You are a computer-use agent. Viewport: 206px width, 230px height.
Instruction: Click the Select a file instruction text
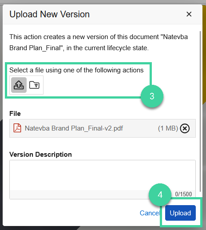(x=76, y=70)
